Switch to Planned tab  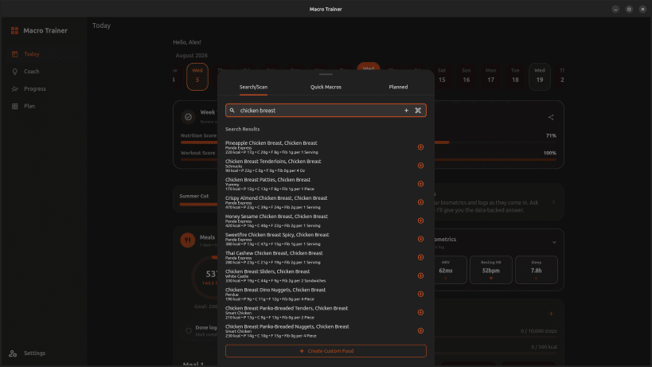click(x=398, y=87)
